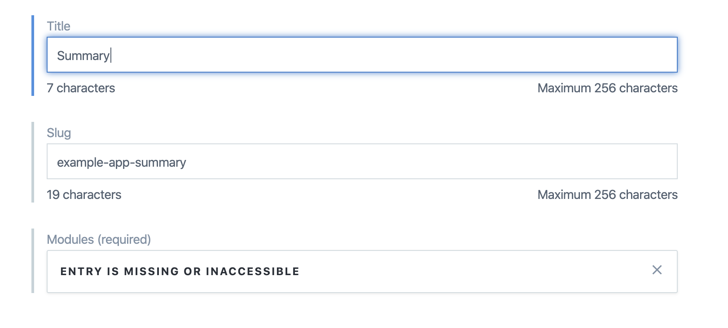
Task: Click the "Title" field label
Action: pyautogui.click(x=59, y=26)
